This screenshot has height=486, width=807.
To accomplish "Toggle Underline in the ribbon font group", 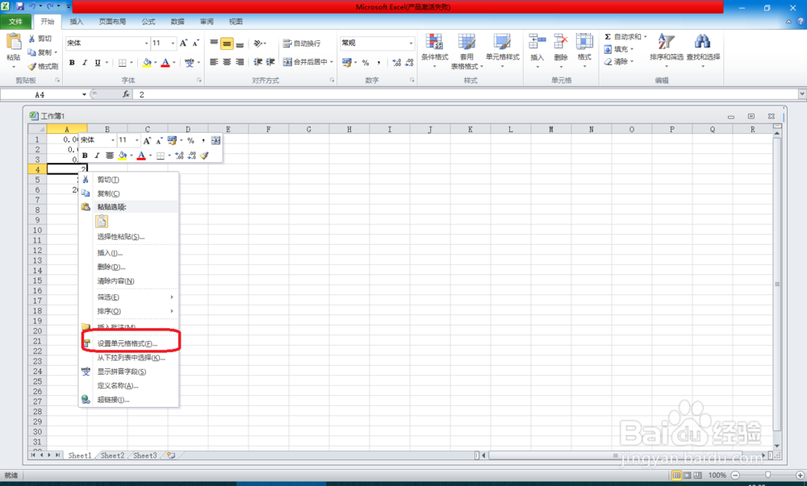I will point(98,63).
